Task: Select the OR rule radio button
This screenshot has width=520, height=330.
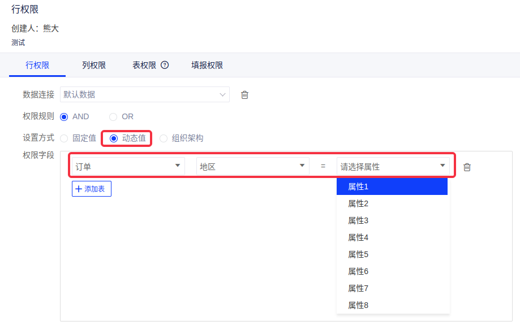Action: coord(113,116)
